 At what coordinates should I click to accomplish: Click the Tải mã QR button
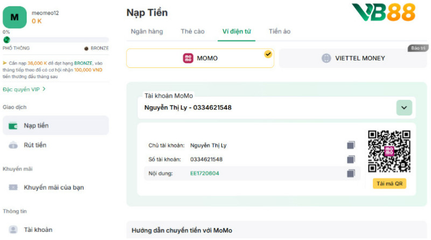pyautogui.click(x=389, y=184)
